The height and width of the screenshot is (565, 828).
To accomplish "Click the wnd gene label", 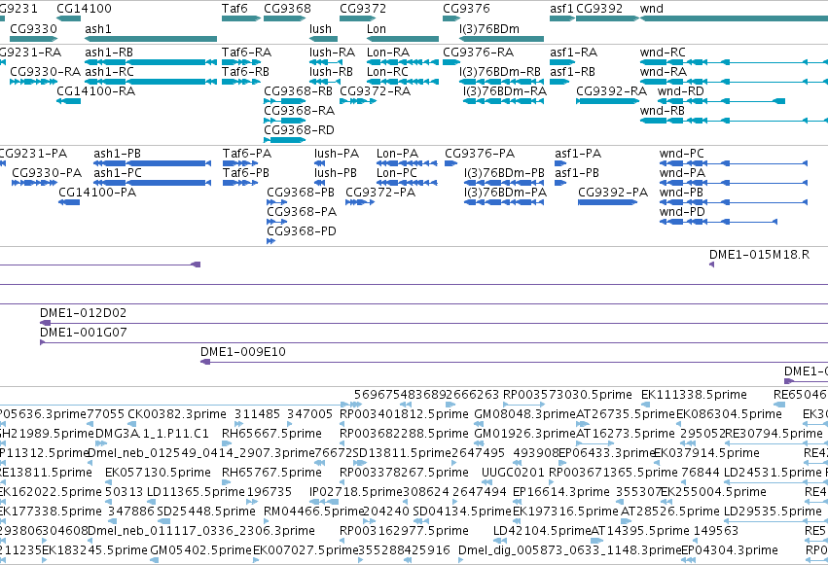I will point(652,9).
